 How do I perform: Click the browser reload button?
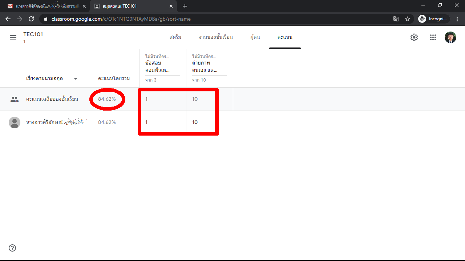point(31,19)
